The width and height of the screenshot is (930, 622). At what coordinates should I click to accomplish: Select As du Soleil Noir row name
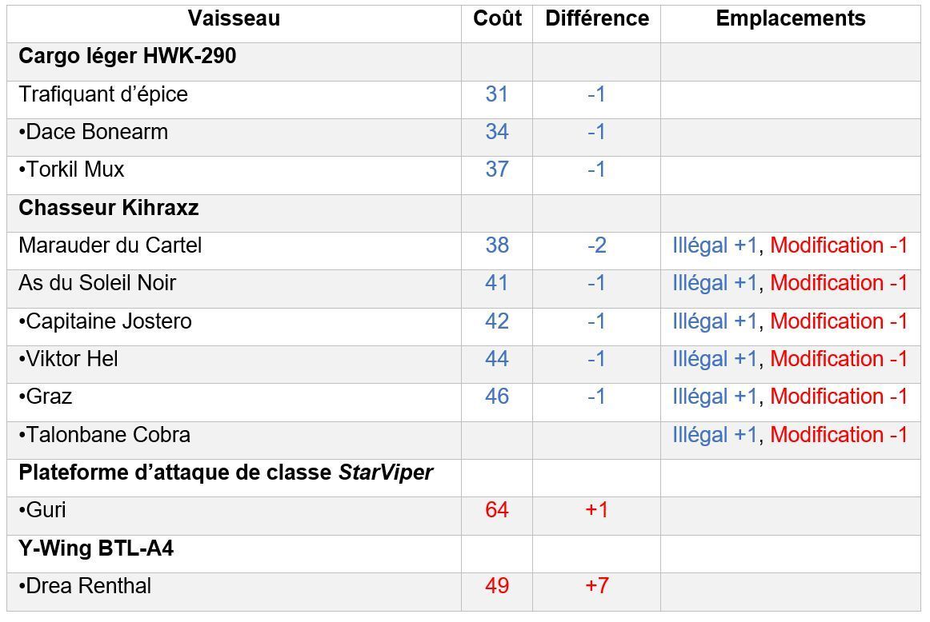click(98, 283)
